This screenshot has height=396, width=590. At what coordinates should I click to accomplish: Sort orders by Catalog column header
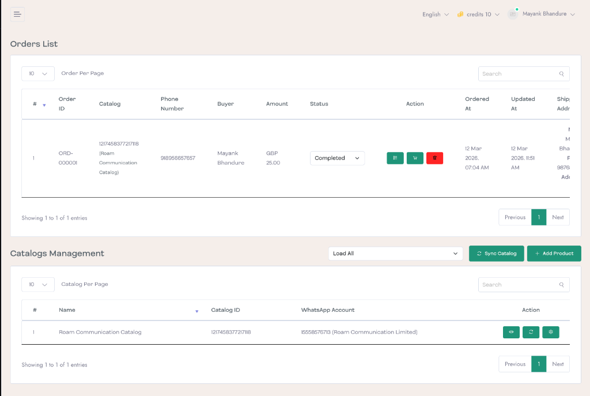(109, 104)
